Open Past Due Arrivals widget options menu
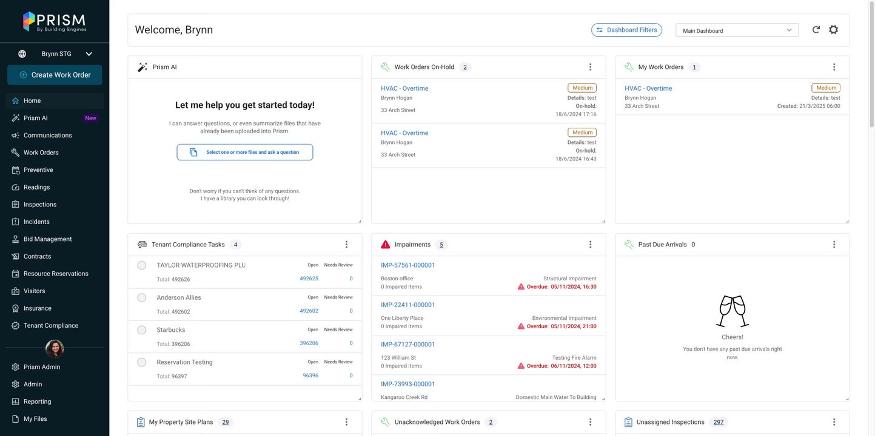Screen dimensions: 875x436 pos(834,245)
